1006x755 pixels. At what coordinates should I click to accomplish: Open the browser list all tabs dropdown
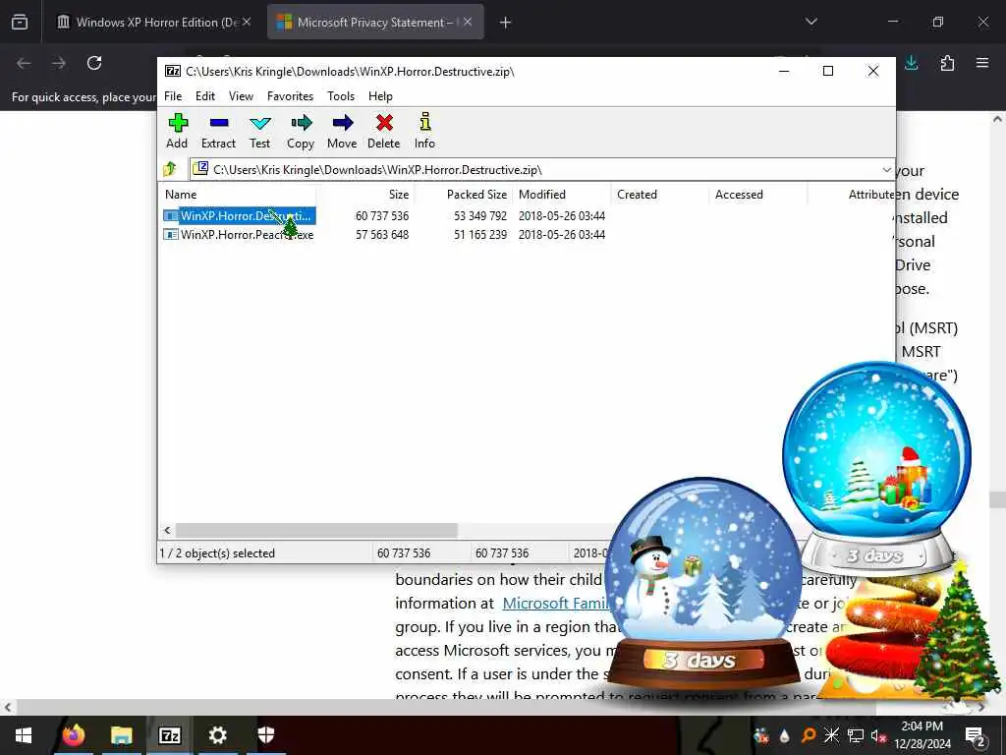(x=810, y=22)
